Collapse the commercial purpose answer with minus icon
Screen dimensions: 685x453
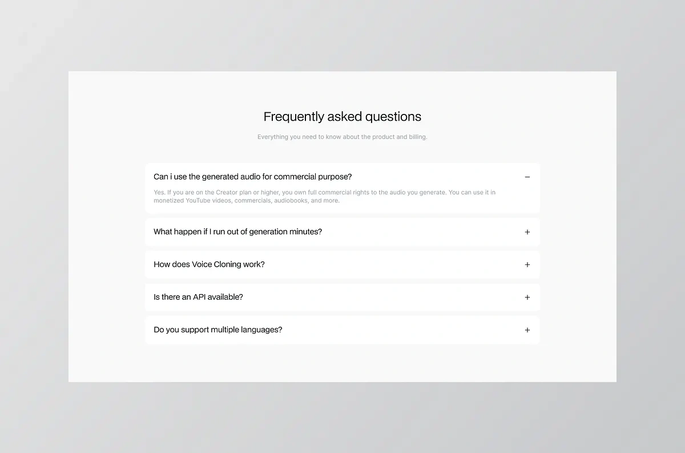527,177
